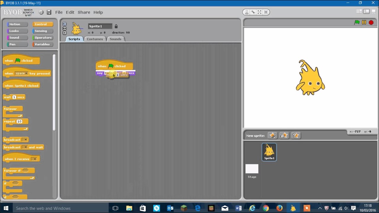The width and height of the screenshot is (379, 213).
Task: Show the Sensing block category
Action: tap(42, 31)
